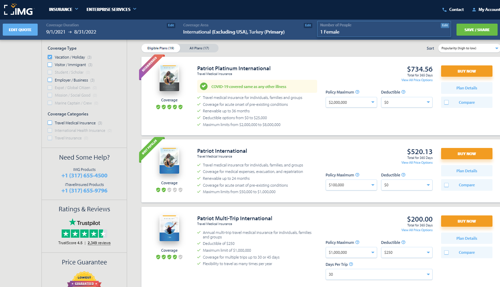Image resolution: width=500 pixels, height=287 pixels.
Task: Open View All Price Options for Patriot Platinum
Action: [417, 80]
